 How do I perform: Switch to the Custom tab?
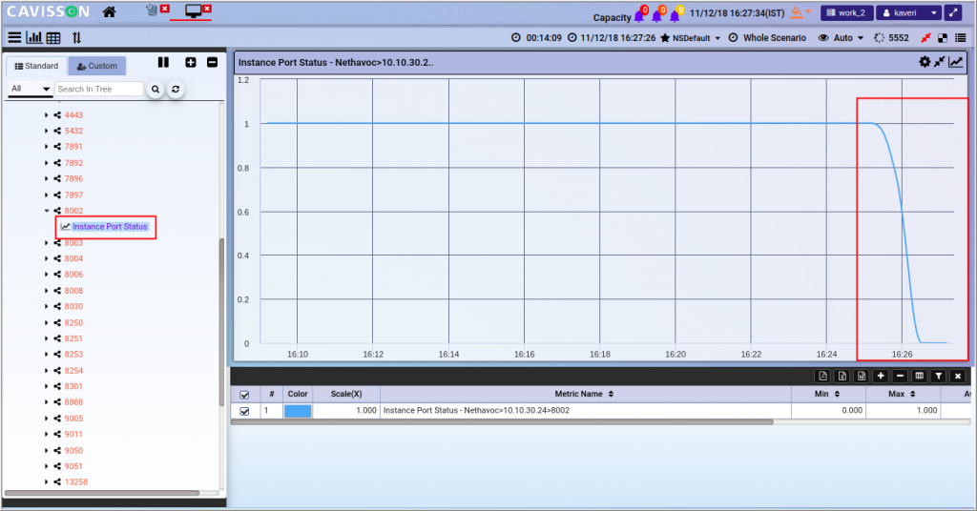[x=97, y=66]
